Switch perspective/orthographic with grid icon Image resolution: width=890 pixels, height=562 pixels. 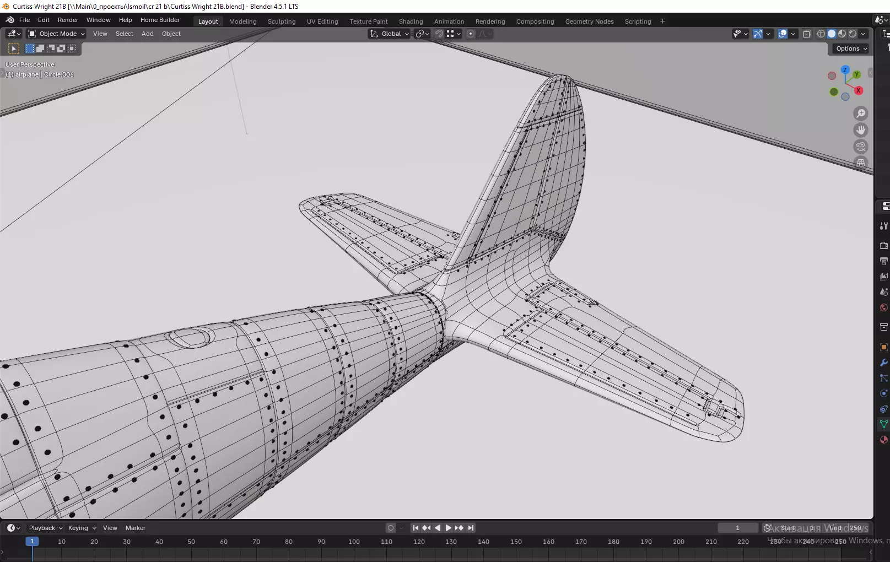[x=860, y=163]
